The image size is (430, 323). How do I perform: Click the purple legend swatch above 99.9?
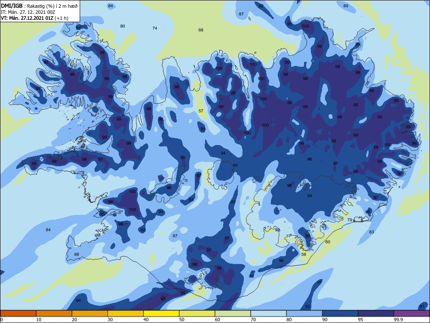pyautogui.click(x=412, y=314)
